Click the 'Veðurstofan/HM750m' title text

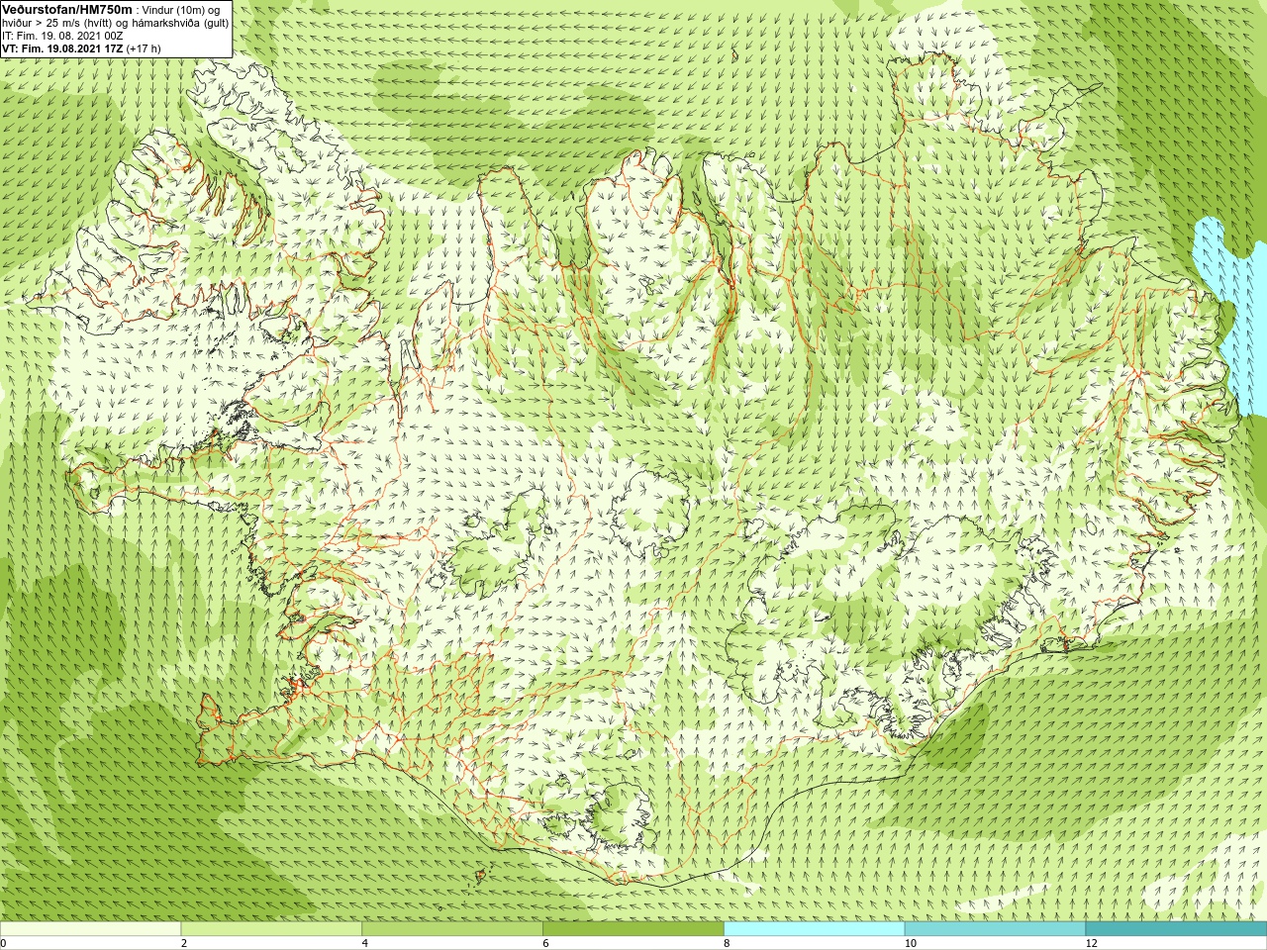(67, 9)
